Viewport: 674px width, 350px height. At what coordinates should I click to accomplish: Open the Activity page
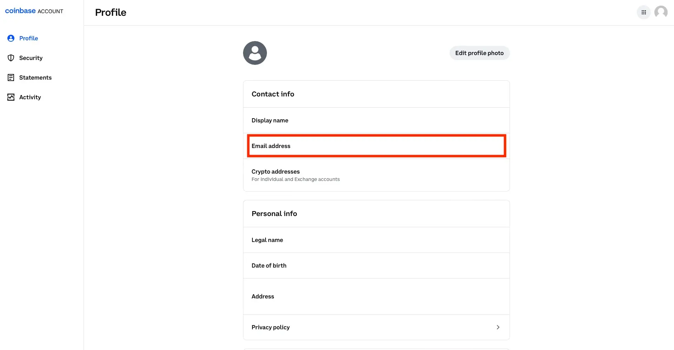tap(30, 97)
